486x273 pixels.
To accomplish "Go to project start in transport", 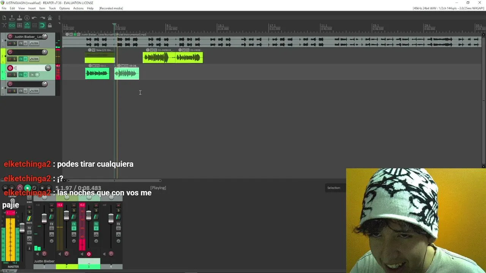I will 5,188.
